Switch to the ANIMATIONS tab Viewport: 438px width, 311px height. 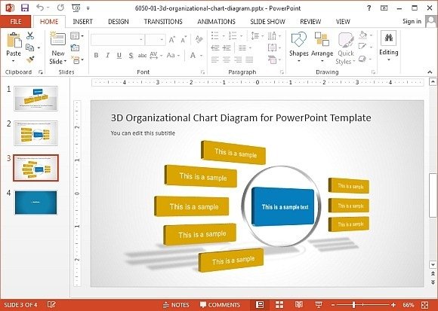point(216,21)
